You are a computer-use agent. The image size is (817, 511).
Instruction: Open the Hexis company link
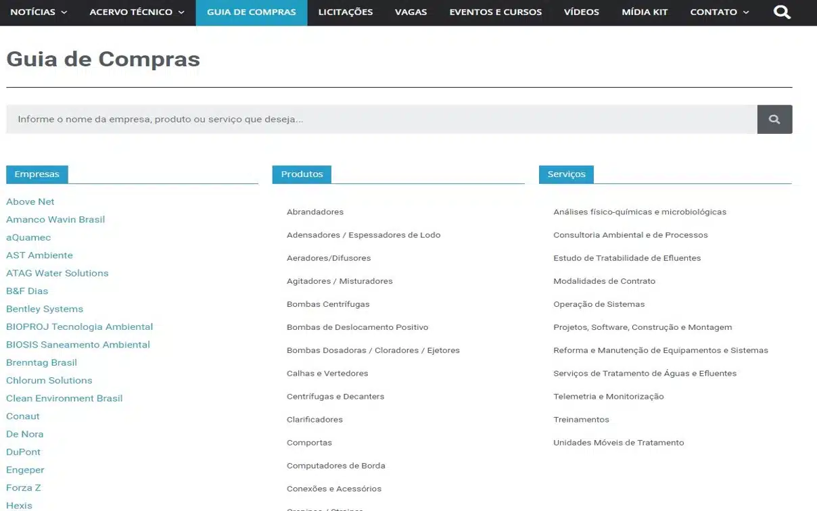19,506
